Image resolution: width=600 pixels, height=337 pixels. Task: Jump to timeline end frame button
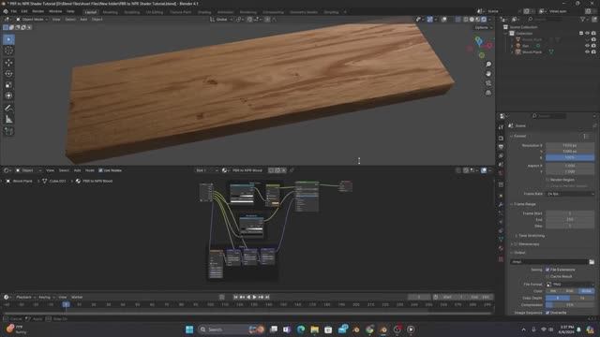point(267,297)
